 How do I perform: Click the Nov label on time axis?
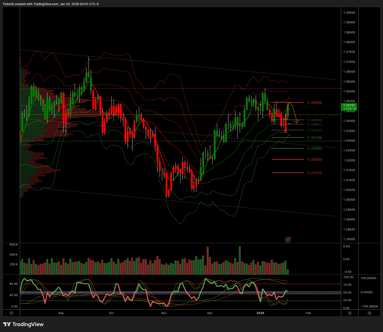pos(164,313)
